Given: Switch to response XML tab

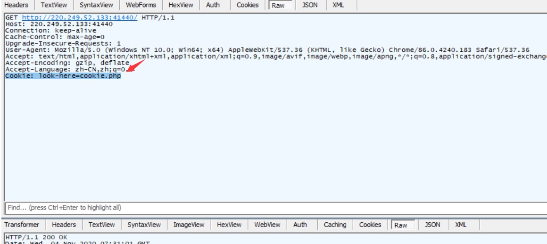Looking at the screenshot, I should click(461, 225).
